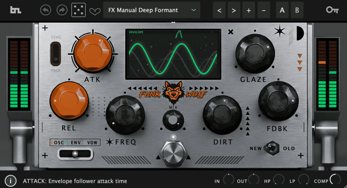The width and height of the screenshot is (347, 188).
Task: Click the black star icon by the half-moon
Action: click(280, 31)
